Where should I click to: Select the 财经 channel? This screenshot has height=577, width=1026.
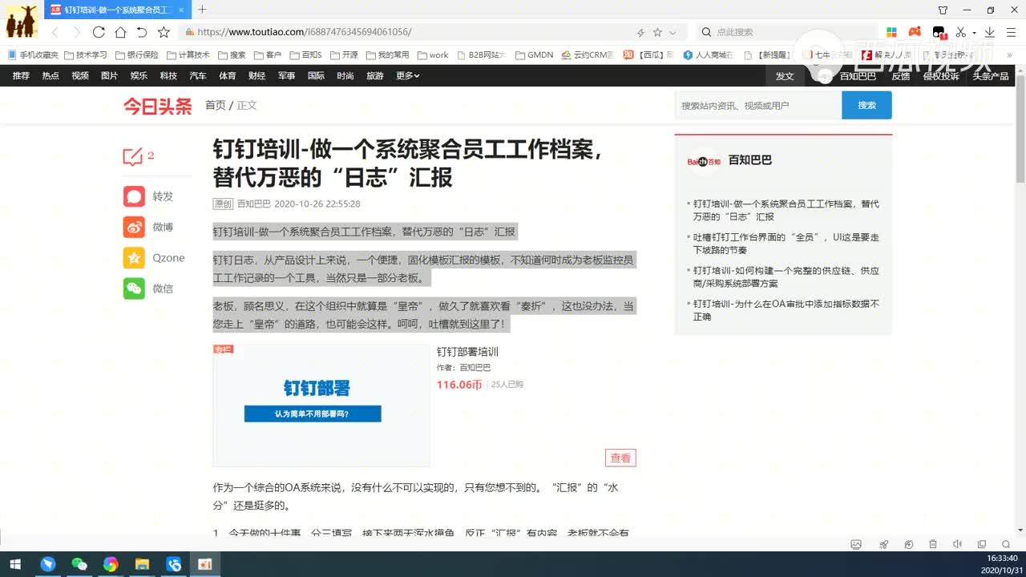pos(256,75)
